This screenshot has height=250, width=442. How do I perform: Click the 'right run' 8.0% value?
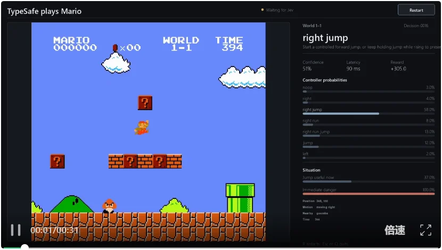(x=430, y=121)
